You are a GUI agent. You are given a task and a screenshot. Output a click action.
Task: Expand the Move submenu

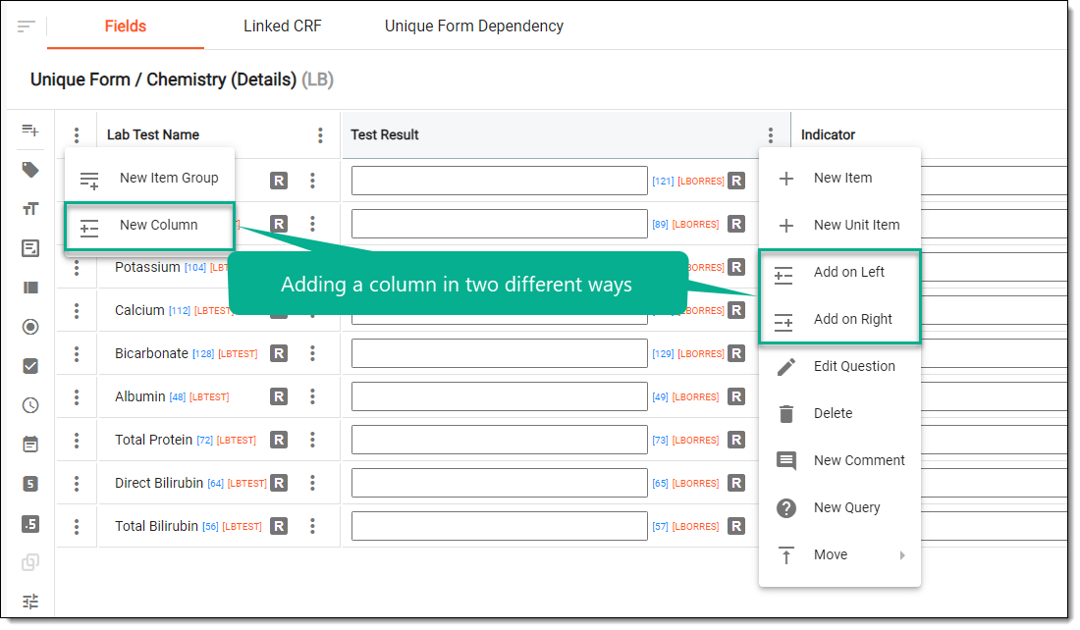click(839, 555)
